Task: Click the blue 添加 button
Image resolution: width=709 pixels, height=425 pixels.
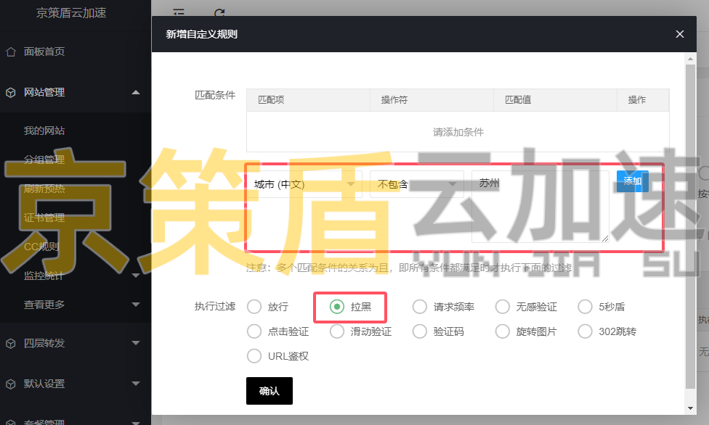Action: pos(632,181)
